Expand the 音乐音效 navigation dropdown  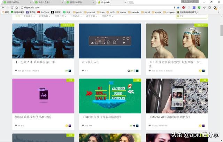(x=92, y=16)
